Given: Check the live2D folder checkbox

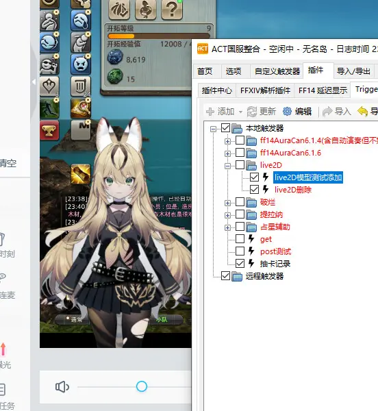Looking at the screenshot, I should pyautogui.click(x=240, y=165).
